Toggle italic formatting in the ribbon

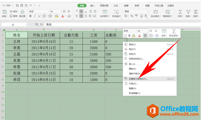point(35,16)
